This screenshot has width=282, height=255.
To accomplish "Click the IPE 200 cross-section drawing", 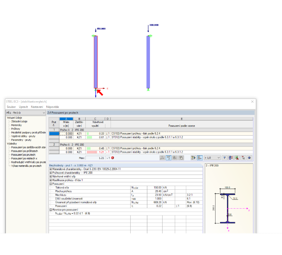I will pyautogui.click(x=228, y=208).
